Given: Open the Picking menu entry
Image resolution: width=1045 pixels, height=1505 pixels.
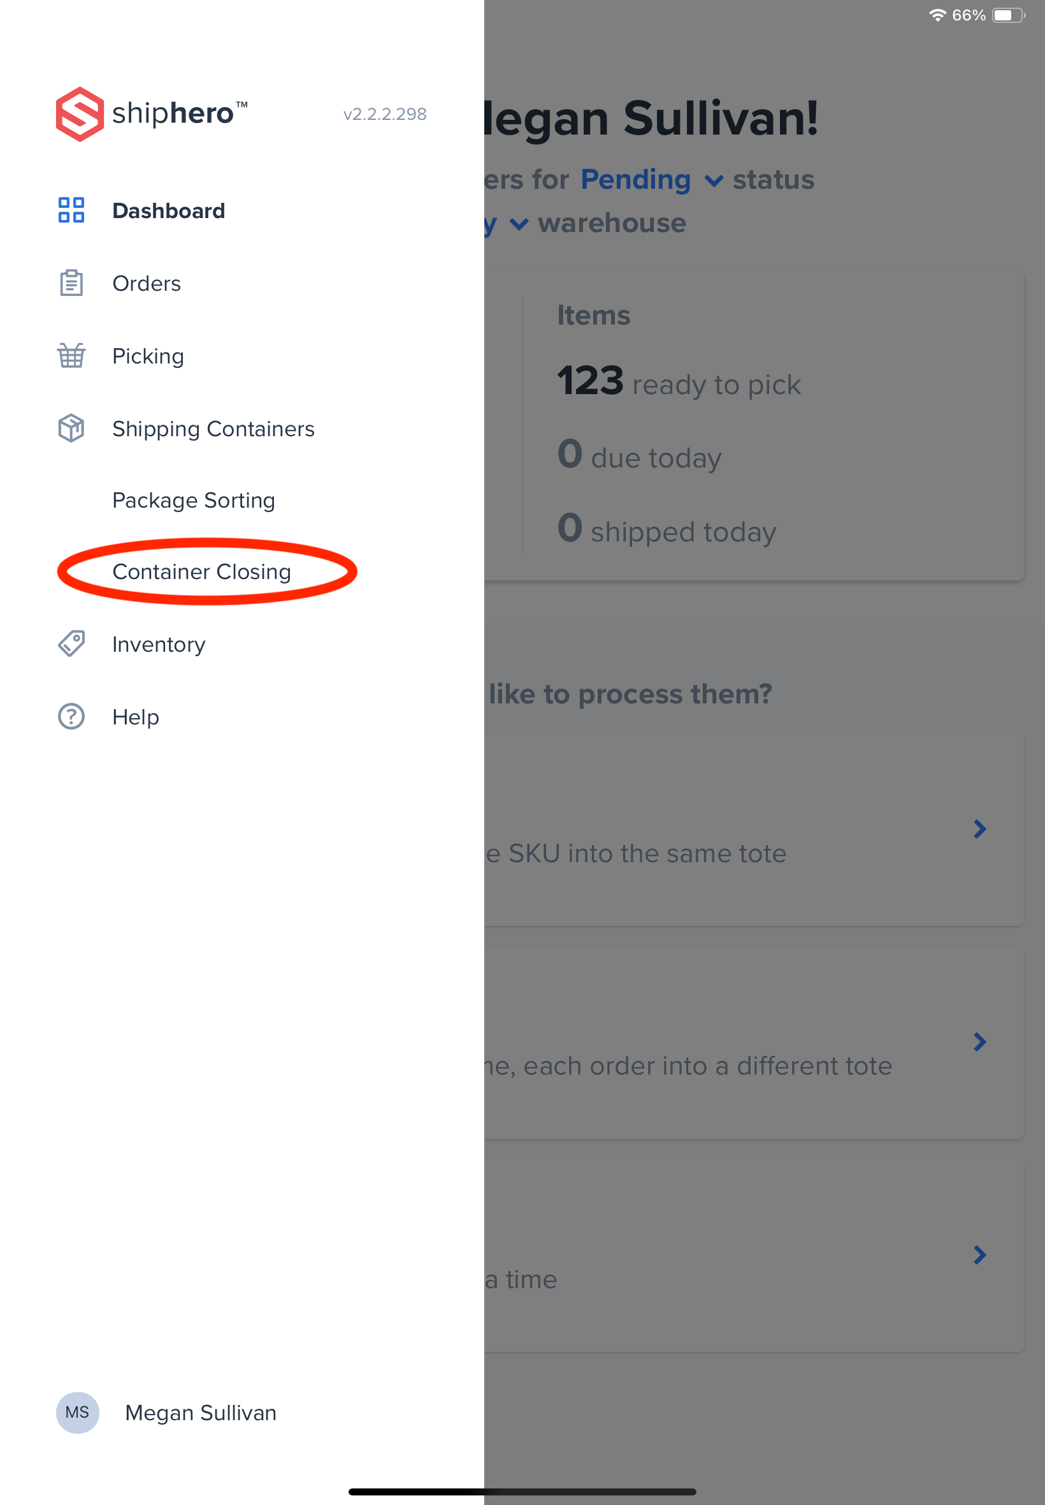Looking at the screenshot, I should click(x=148, y=356).
